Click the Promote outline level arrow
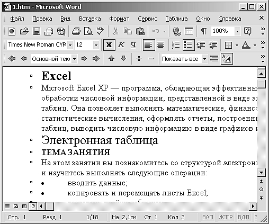Image resolution: width=269 pixels, height=224 pixels. pos(24,59)
